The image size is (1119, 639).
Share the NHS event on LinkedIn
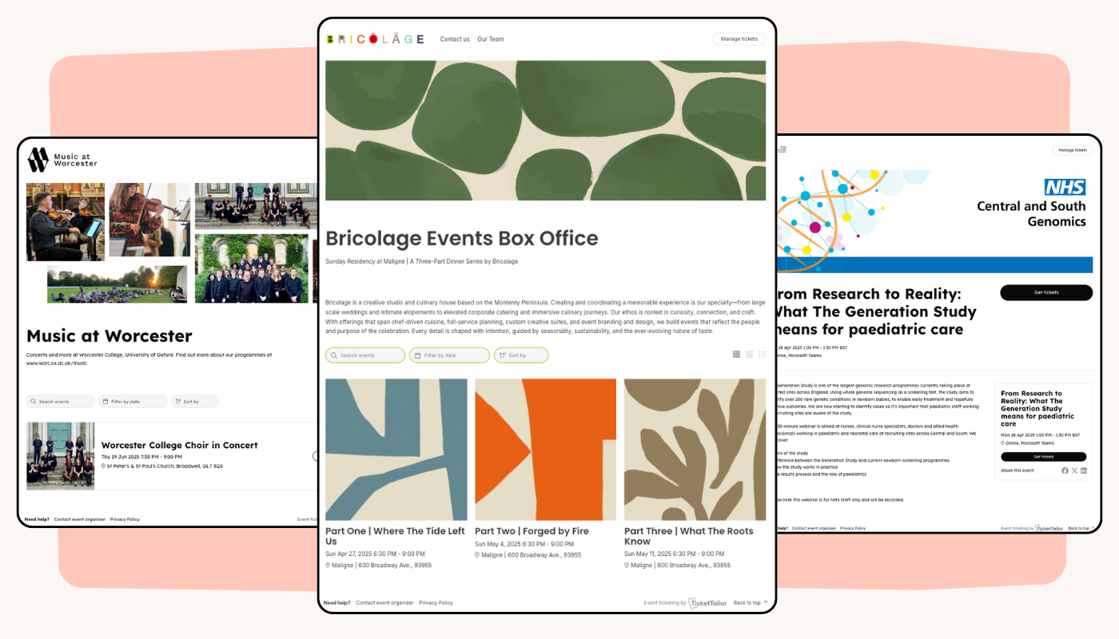coord(1084,470)
